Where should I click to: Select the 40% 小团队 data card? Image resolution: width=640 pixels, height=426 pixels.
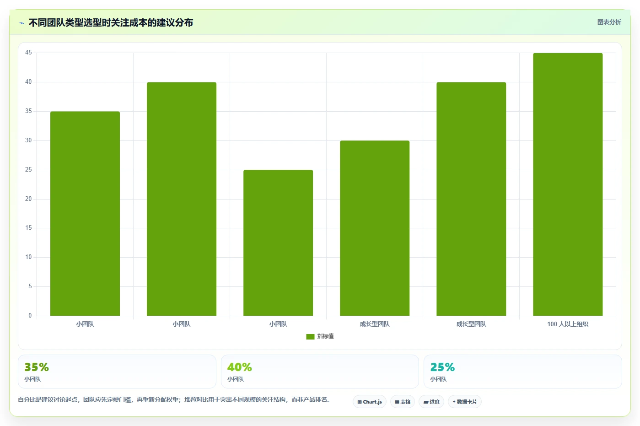click(x=320, y=372)
